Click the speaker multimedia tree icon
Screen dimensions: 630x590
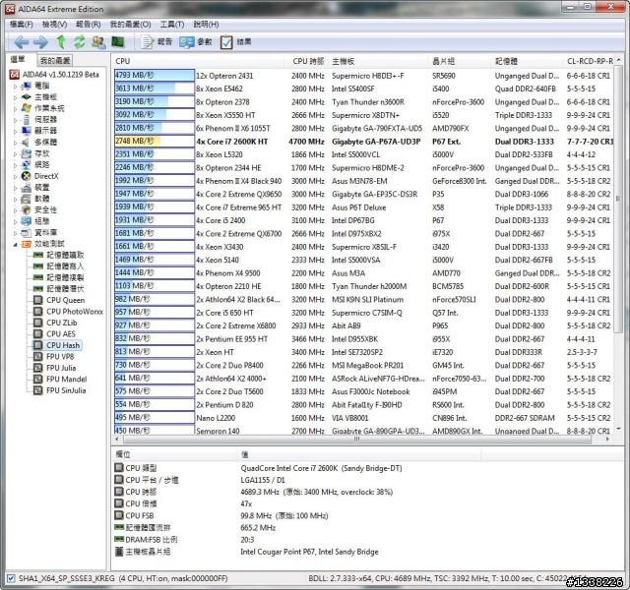coord(27,142)
